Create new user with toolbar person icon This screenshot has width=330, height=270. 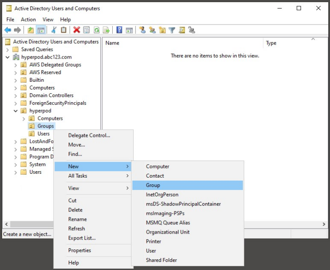click(x=142, y=30)
